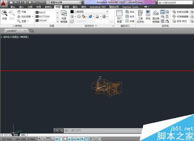Open the visual style dropdown showing 二维线框
The height and width of the screenshot is (141, 194).
(x=89, y=12)
